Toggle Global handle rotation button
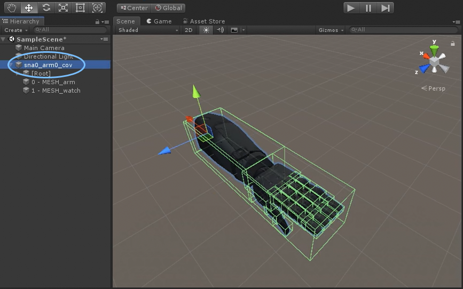This screenshot has width=463, height=289. click(x=168, y=8)
